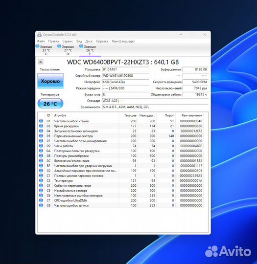Select the Переназначенные сектора row text
257x264 pixels.
coord(73,136)
